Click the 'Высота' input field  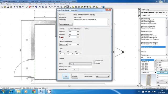coord(72,37)
